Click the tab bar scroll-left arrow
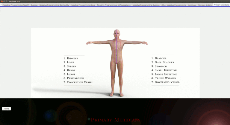Image resolution: width=230 pixels, height=125 pixels. (x=1, y=5)
